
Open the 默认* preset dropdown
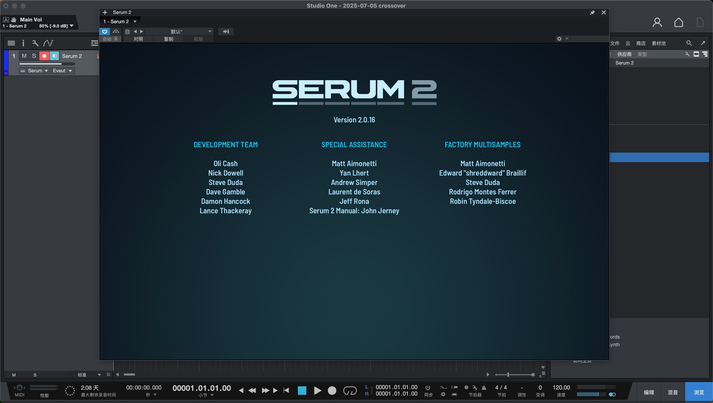180,32
